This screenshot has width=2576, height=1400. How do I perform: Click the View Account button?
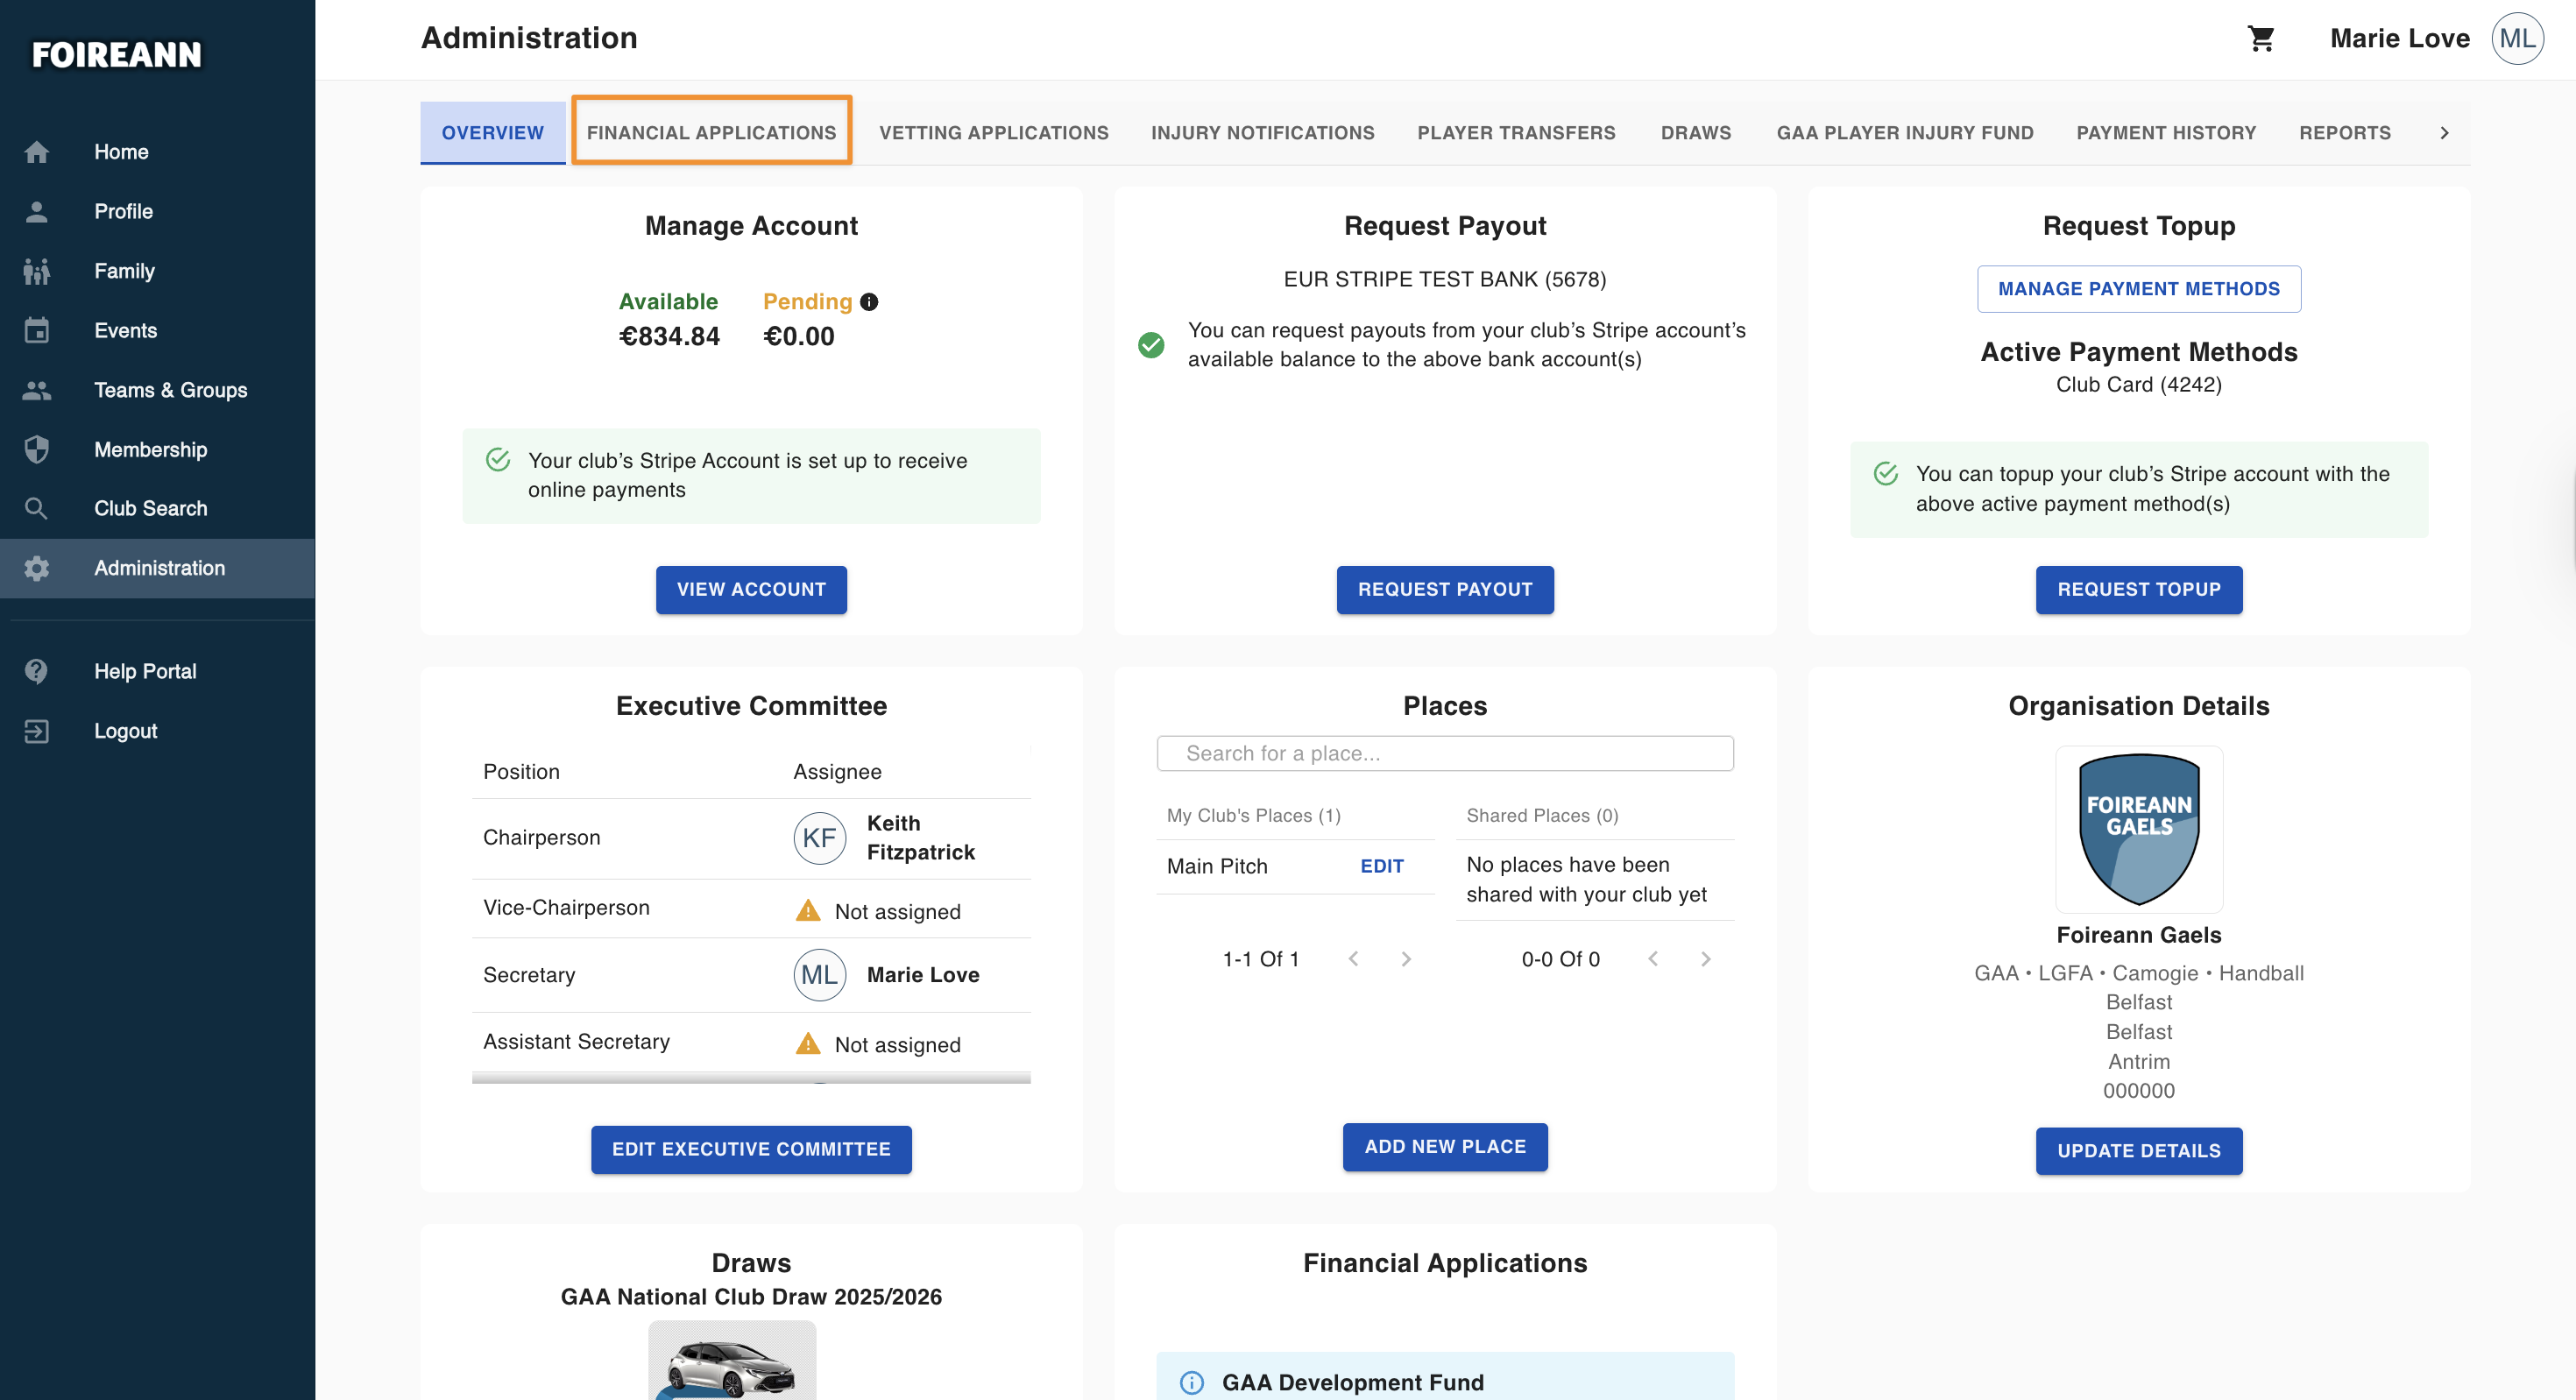tap(751, 589)
